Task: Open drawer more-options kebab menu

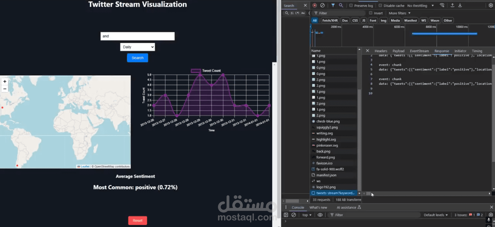Action: (286, 207)
